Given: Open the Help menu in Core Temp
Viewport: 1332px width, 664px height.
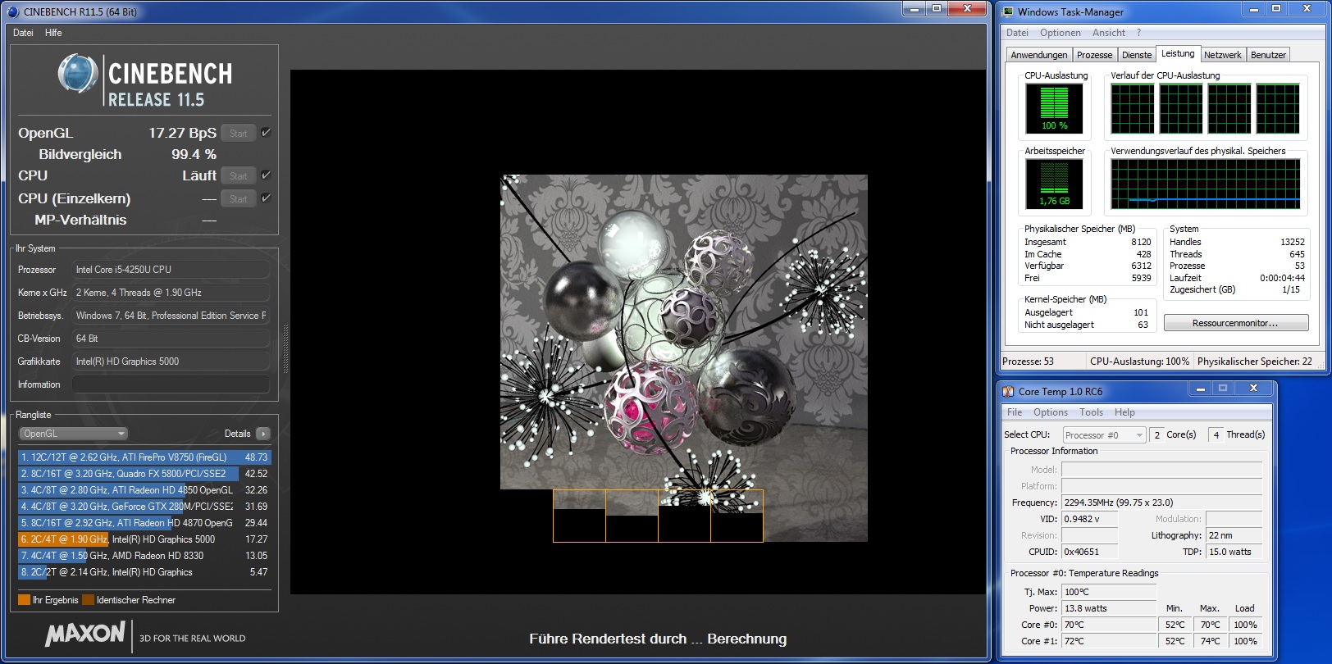Looking at the screenshot, I should (x=1124, y=412).
